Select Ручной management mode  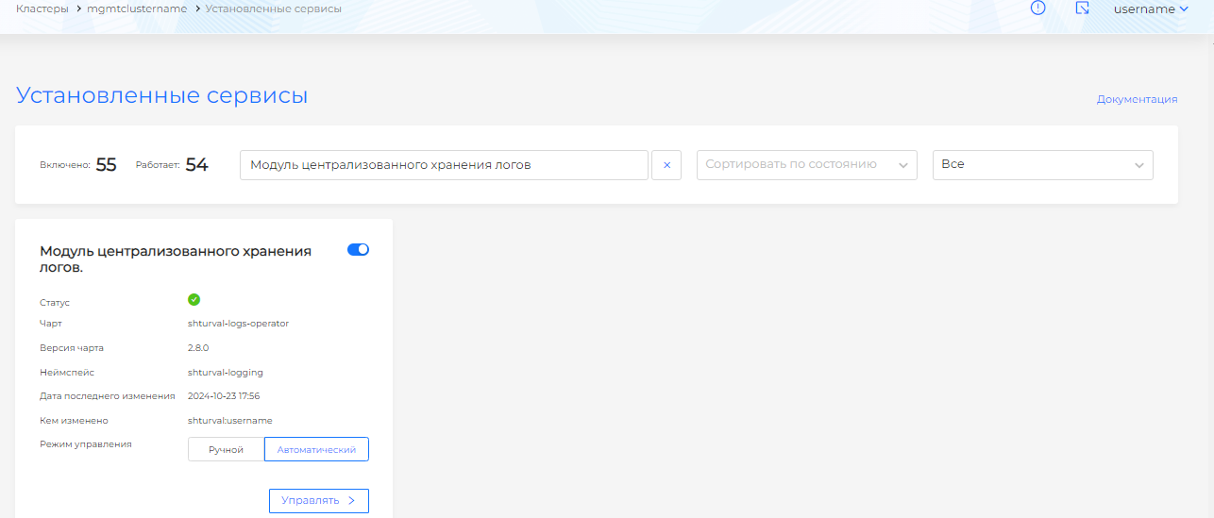[x=226, y=450]
